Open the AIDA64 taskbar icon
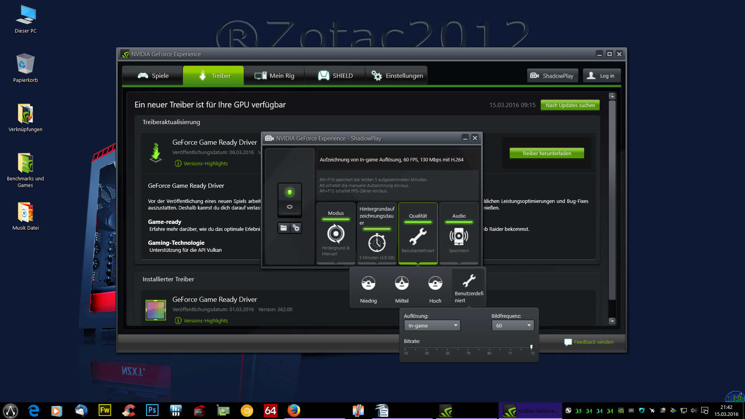 pos(270,410)
